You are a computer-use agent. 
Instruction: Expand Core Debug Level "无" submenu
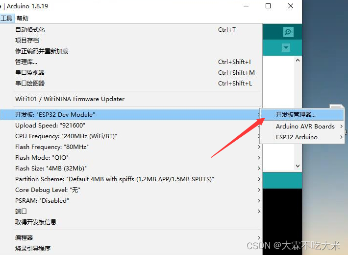(131, 190)
